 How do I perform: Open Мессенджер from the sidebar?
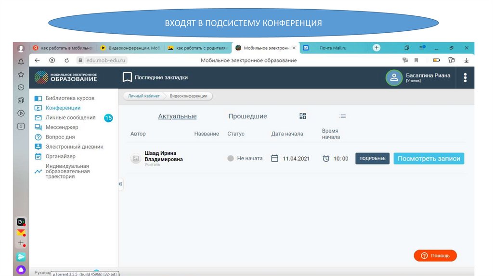tap(62, 127)
